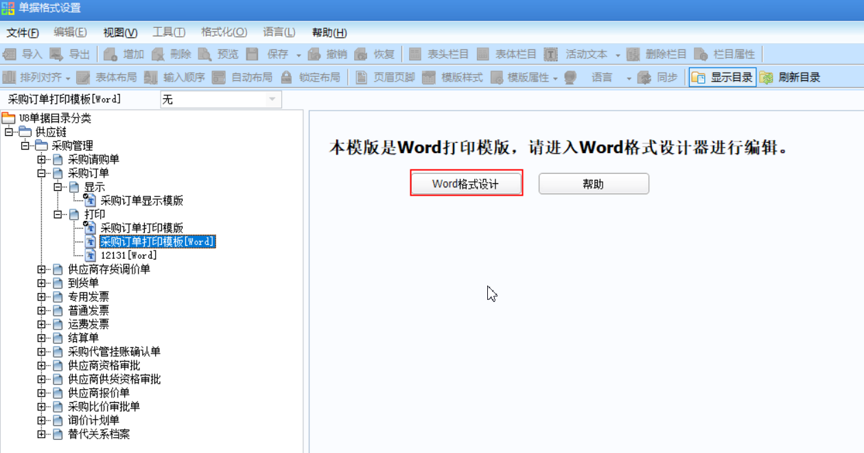Toggle the 显示目录 show directory button
Viewport: 864px width, 453px height.
(x=722, y=78)
